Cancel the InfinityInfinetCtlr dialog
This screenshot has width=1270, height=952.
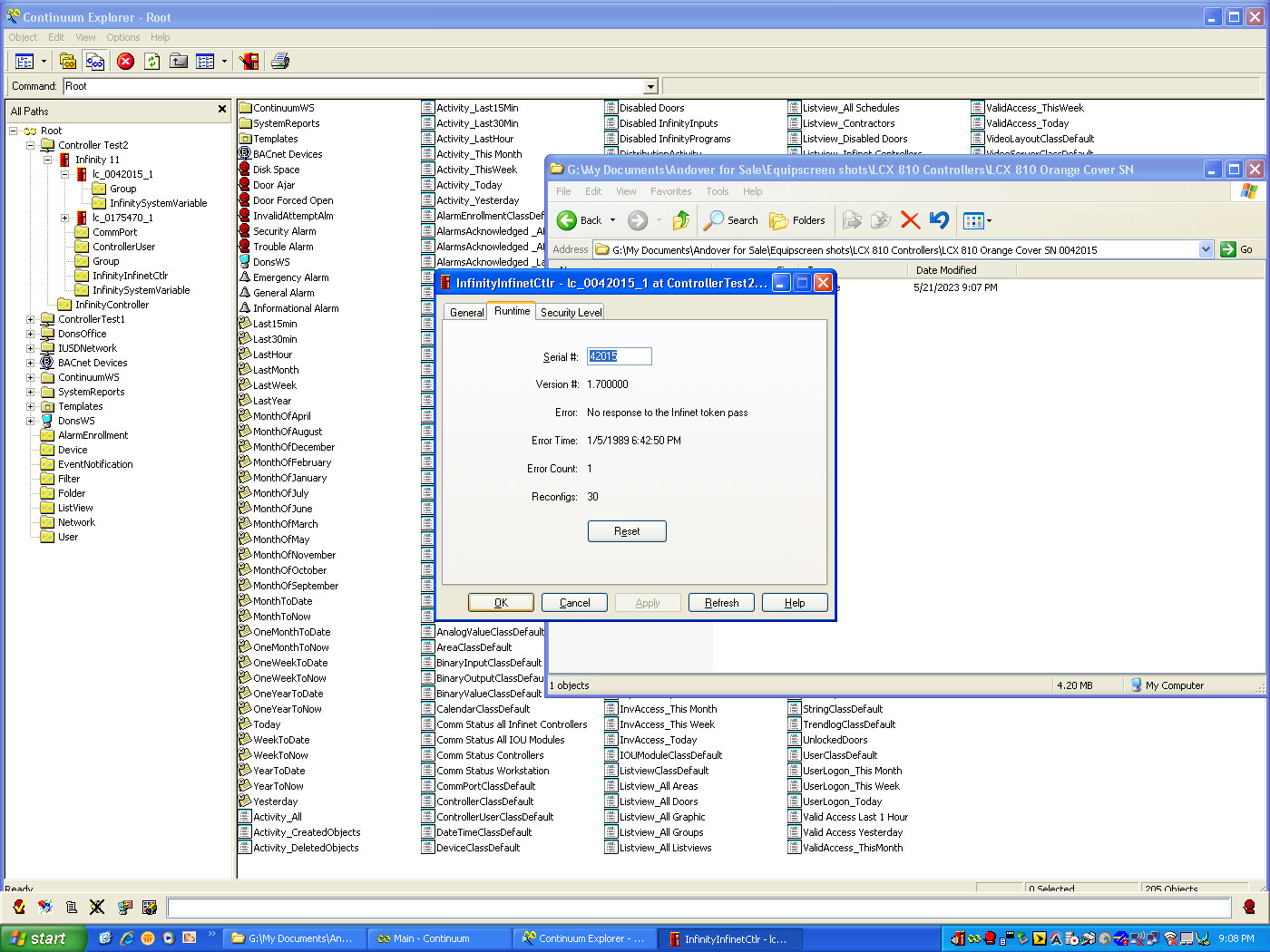tap(575, 603)
